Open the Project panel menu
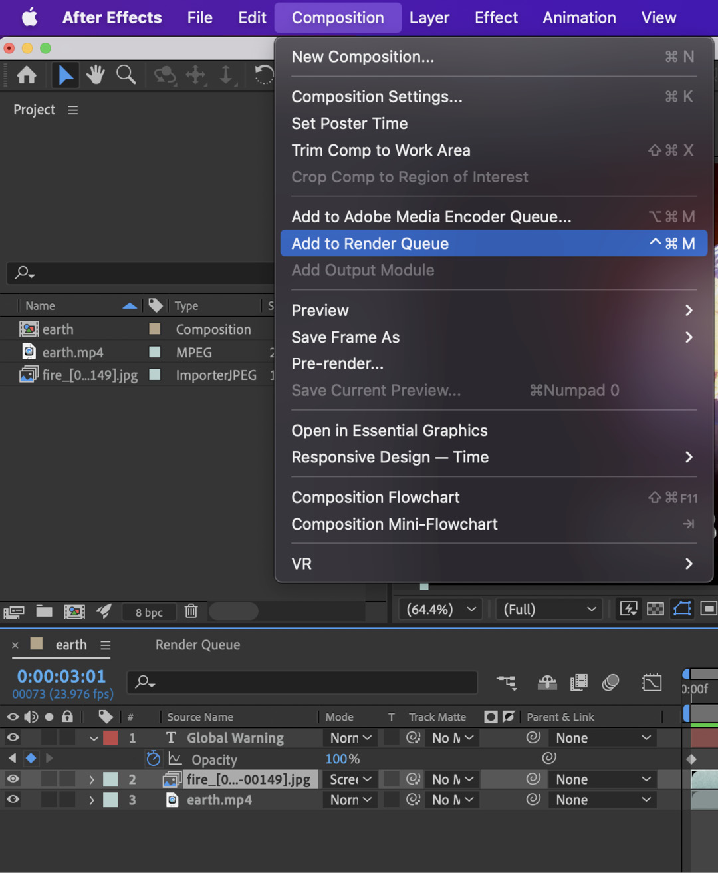Viewport: 718px width, 873px height. tap(72, 110)
